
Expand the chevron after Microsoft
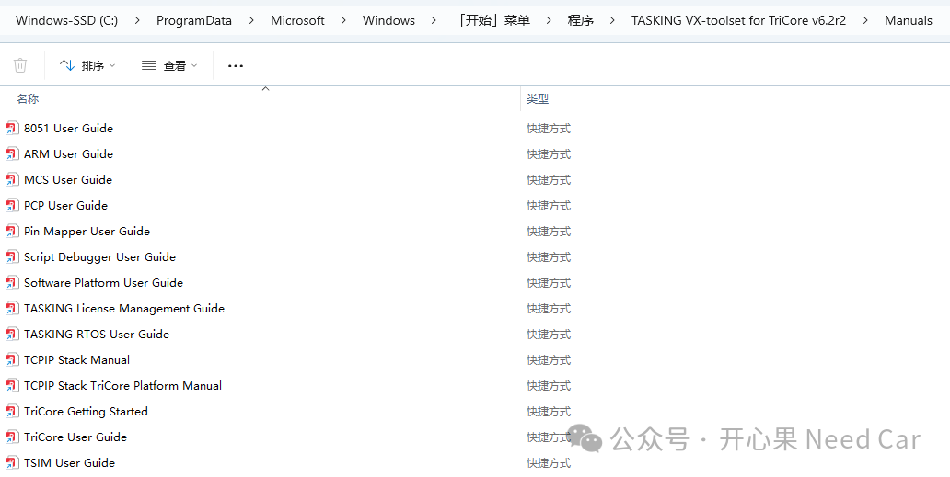point(343,20)
